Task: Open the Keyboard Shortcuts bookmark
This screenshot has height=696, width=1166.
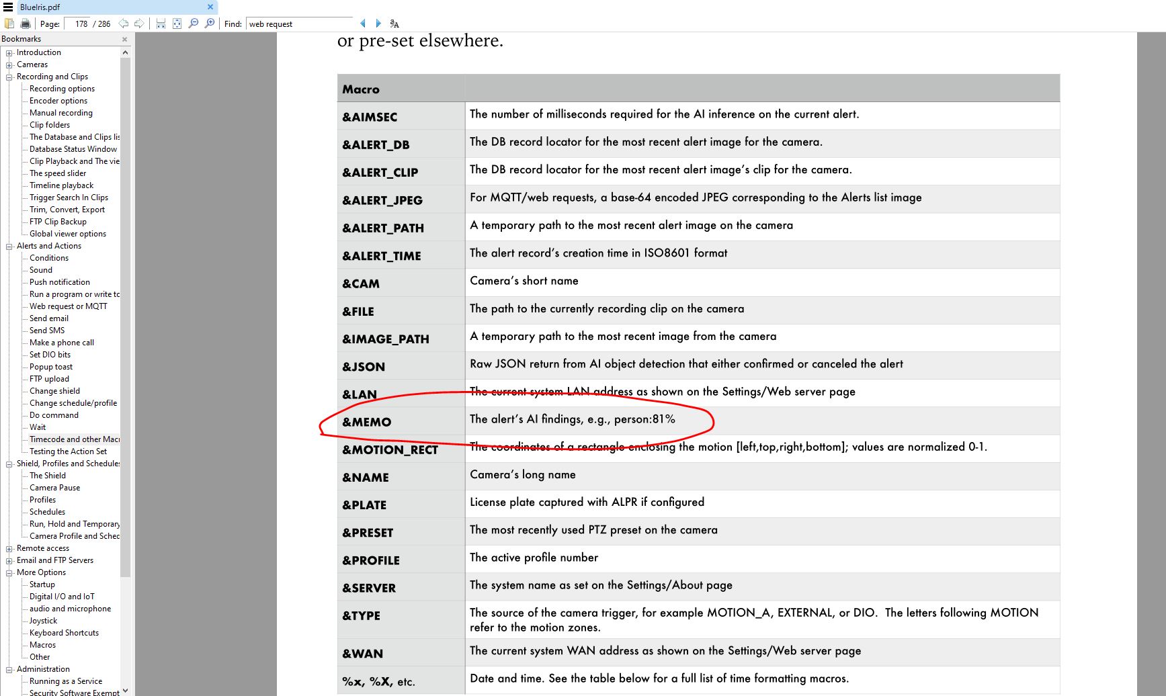Action: pyautogui.click(x=64, y=633)
